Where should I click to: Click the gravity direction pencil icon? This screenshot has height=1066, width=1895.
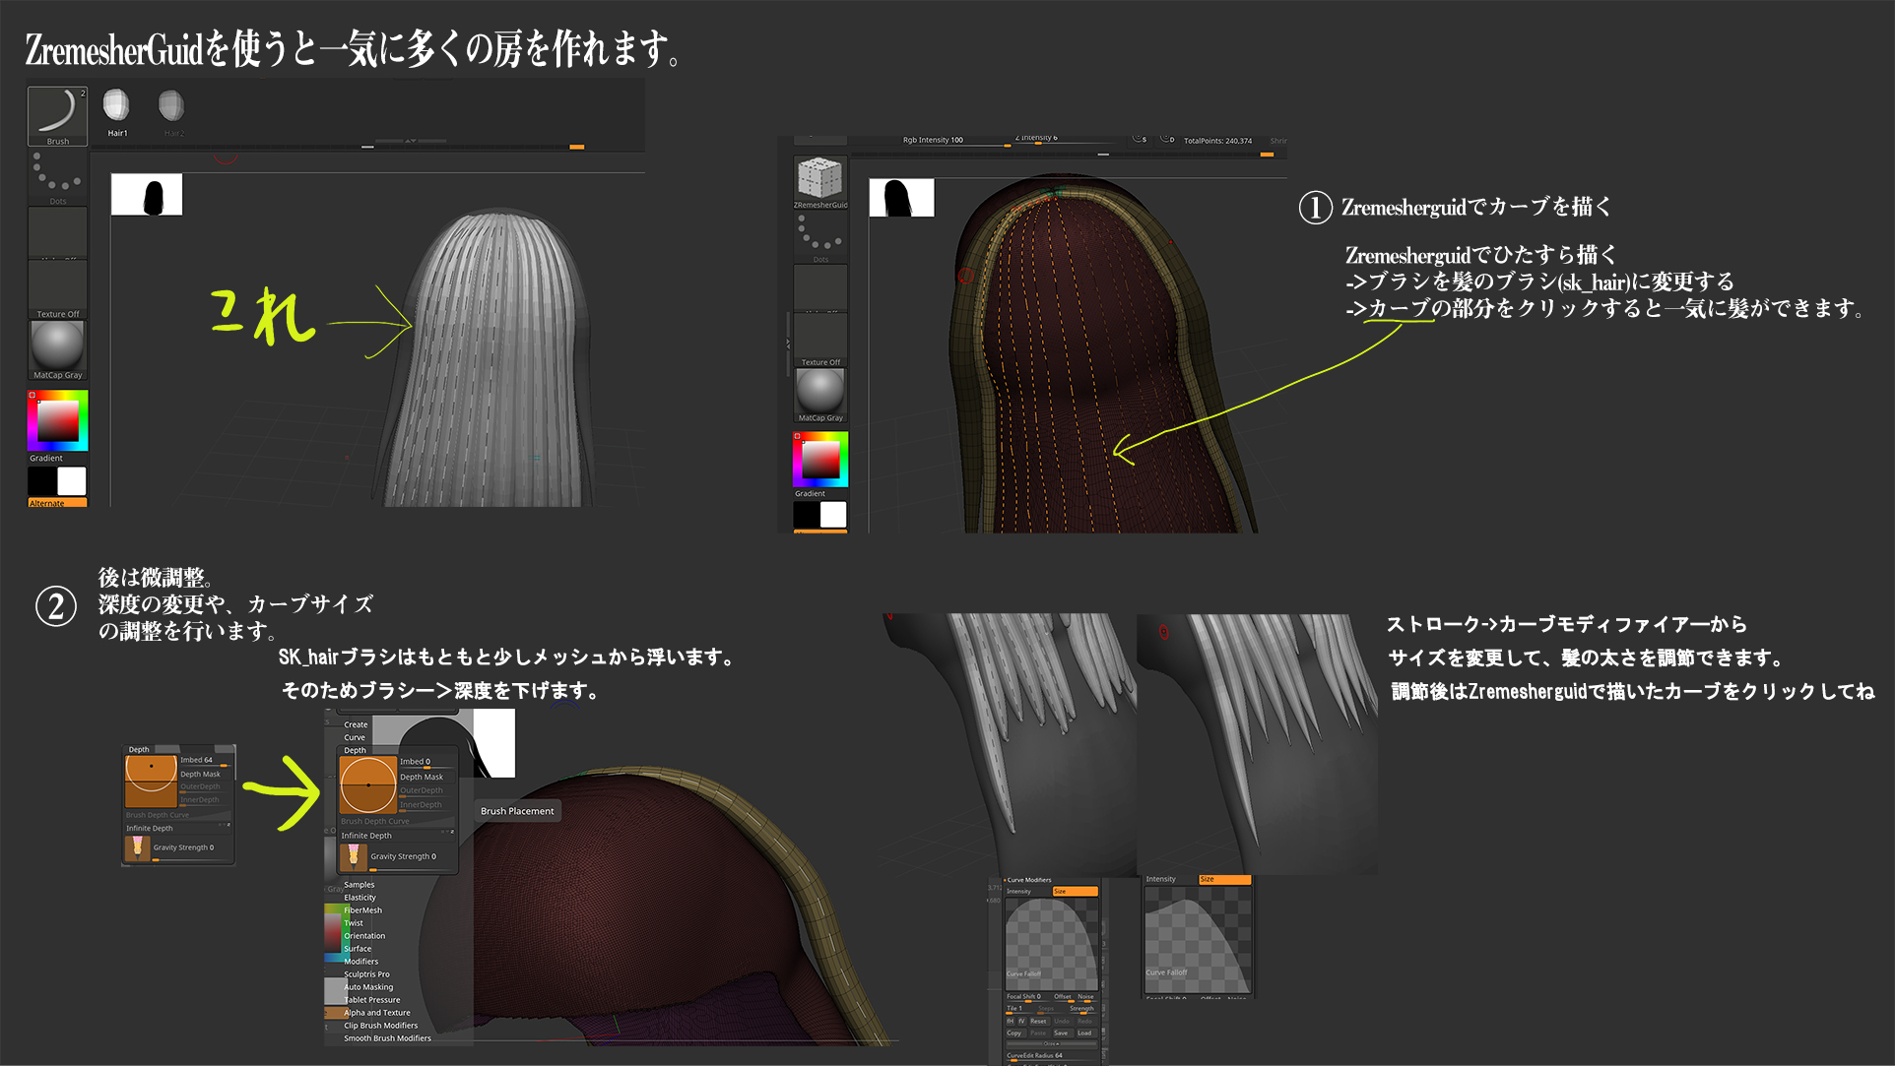point(353,855)
